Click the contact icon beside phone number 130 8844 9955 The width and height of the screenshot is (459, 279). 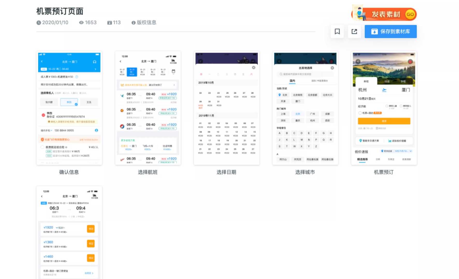[x=97, y=130]
